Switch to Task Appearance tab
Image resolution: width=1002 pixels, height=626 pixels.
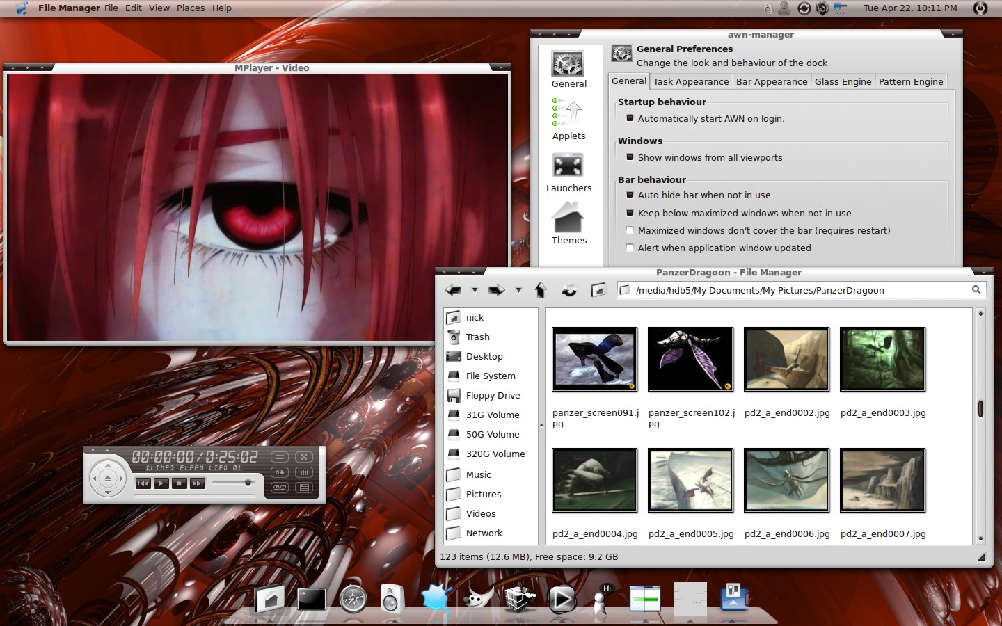[691, 81]
